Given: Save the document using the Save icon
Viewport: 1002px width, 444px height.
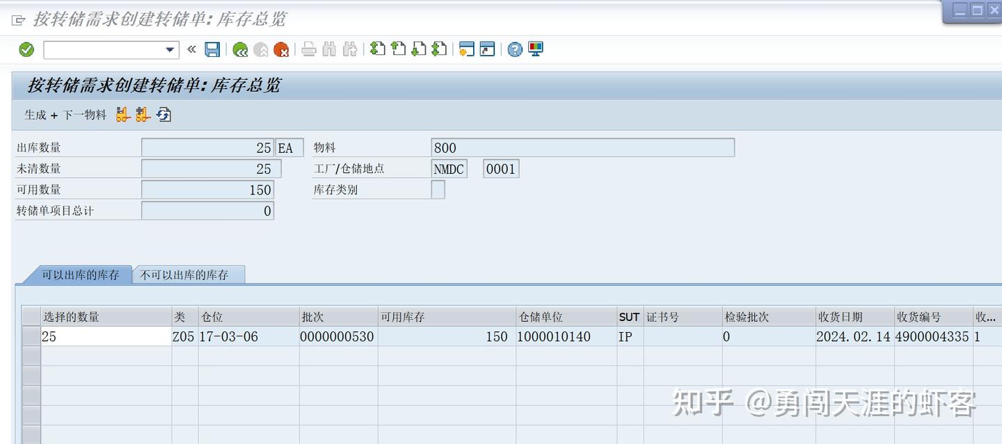Looking at the screenshot, I should (214, 49).
